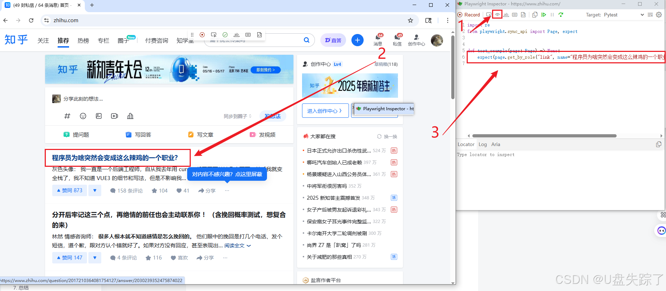Viewport: 666px width, 291px height.
Task: Open trending item 哪吒汽车创始人已成老赖
Action: point(334,163)
